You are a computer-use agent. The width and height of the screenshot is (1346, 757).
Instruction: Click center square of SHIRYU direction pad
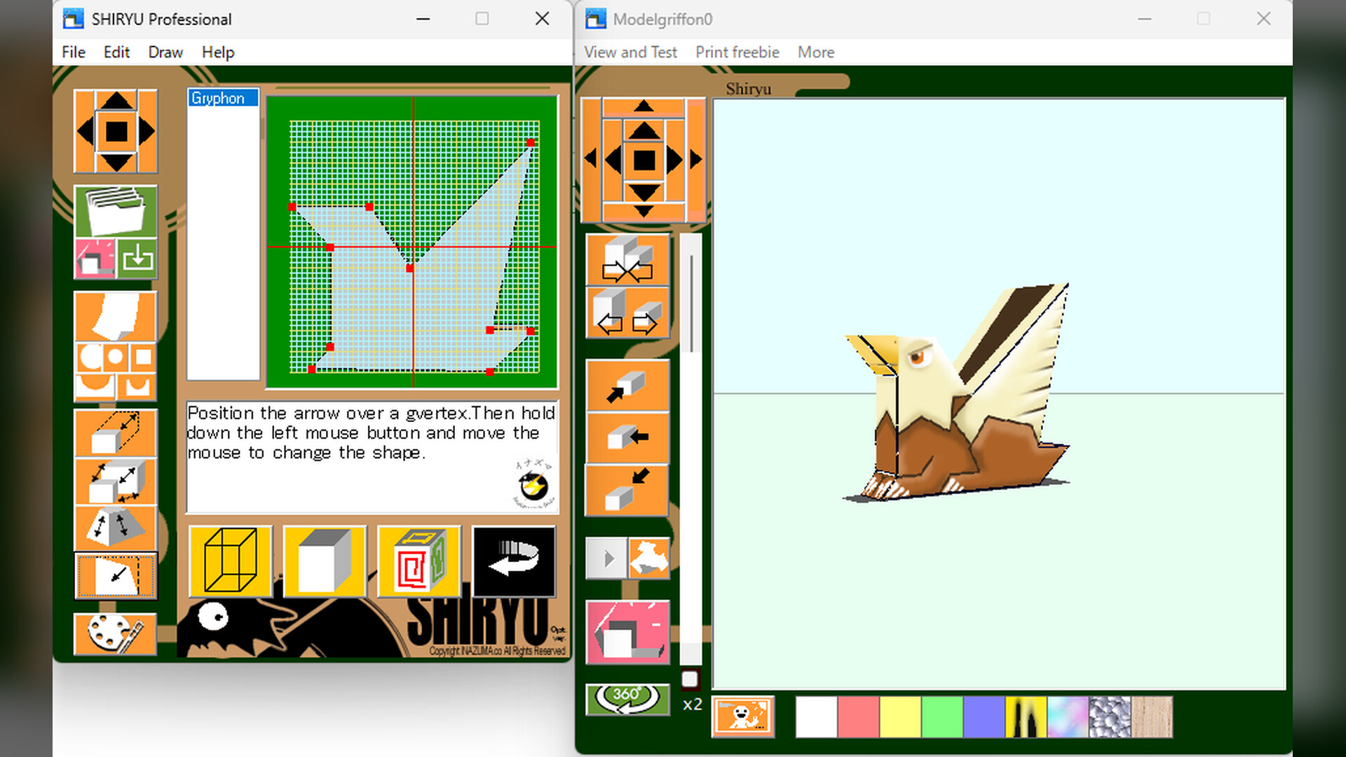116,132
